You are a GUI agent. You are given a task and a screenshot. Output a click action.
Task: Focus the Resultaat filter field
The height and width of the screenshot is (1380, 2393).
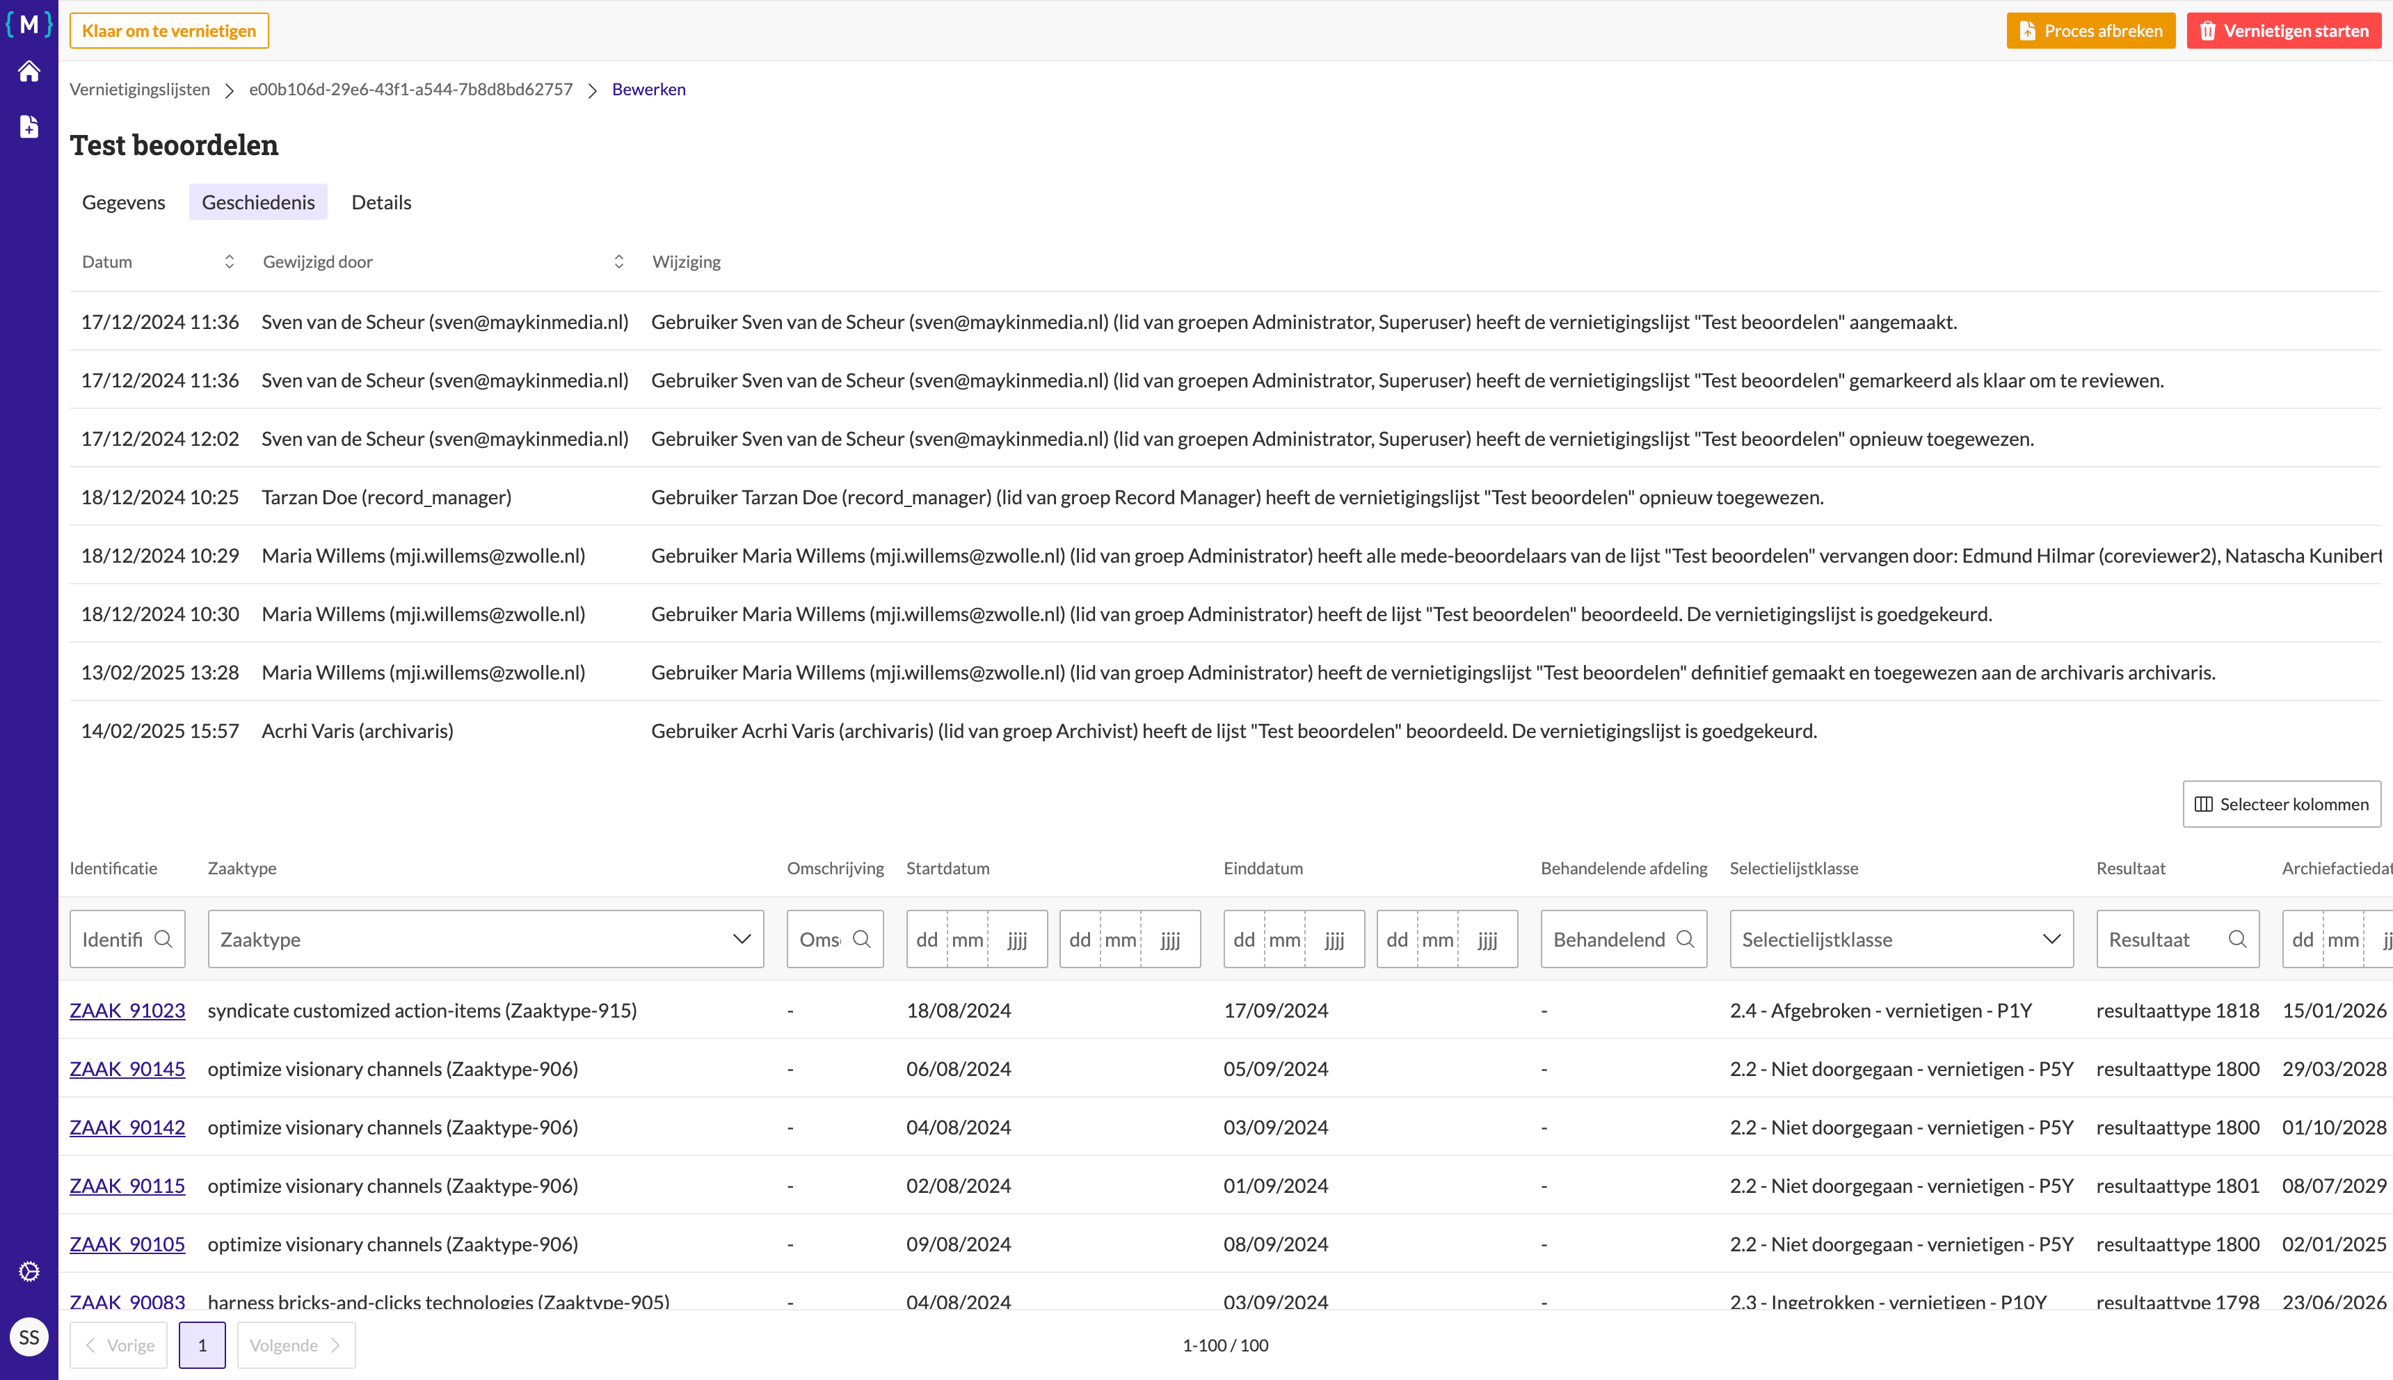point(2177,938)
